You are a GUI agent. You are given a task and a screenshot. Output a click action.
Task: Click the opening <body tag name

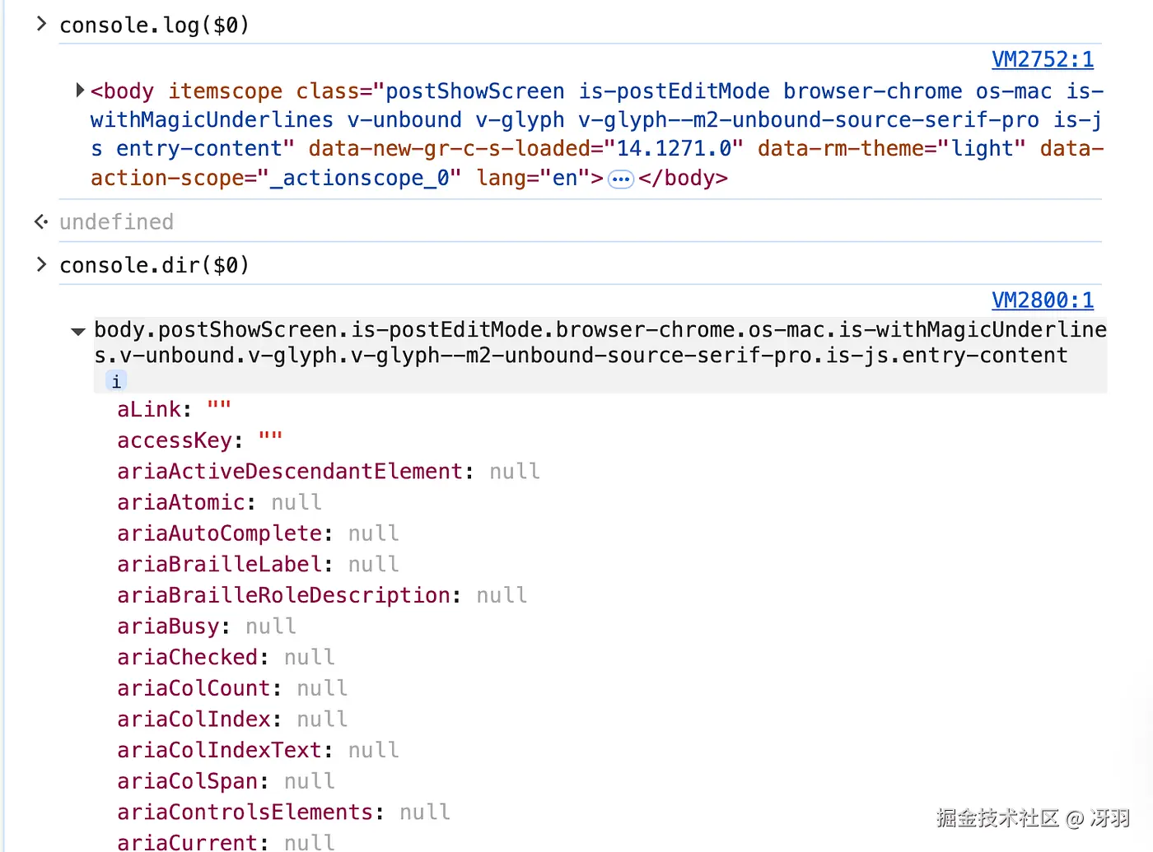click(x=123, y=91)
